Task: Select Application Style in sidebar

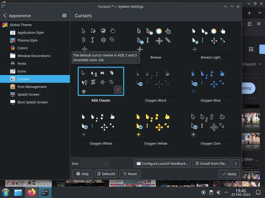Action: 35,32
